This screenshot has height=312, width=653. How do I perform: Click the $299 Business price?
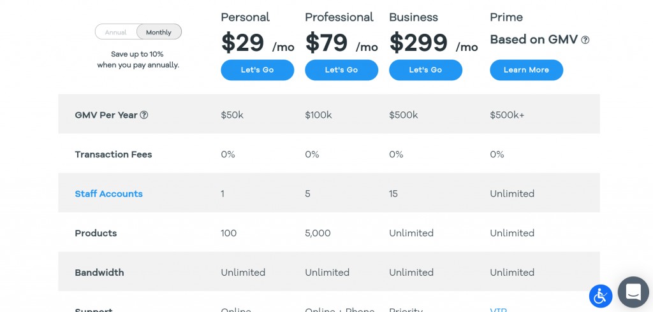(x=418, y=43)
